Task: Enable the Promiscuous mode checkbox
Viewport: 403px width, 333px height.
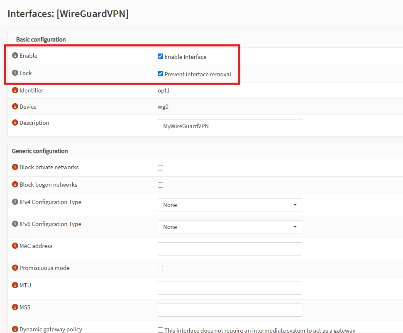Action: (161, 269)
